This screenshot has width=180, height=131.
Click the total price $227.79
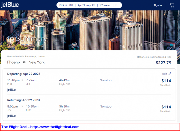tap(163, 63)
